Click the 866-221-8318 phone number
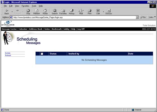 [x=149, y=29]
